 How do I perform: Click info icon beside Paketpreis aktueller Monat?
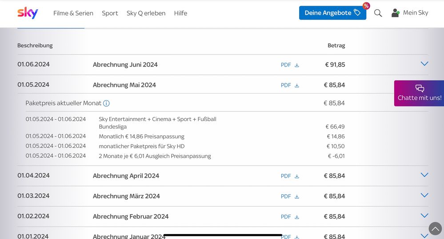(x=106, y=103)
